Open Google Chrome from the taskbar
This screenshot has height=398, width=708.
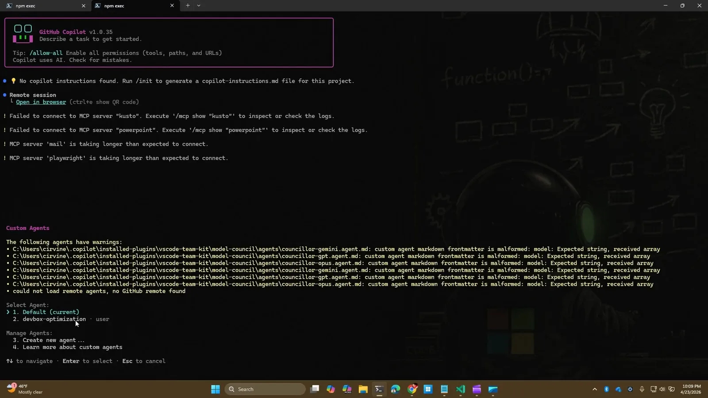[412, 389]
